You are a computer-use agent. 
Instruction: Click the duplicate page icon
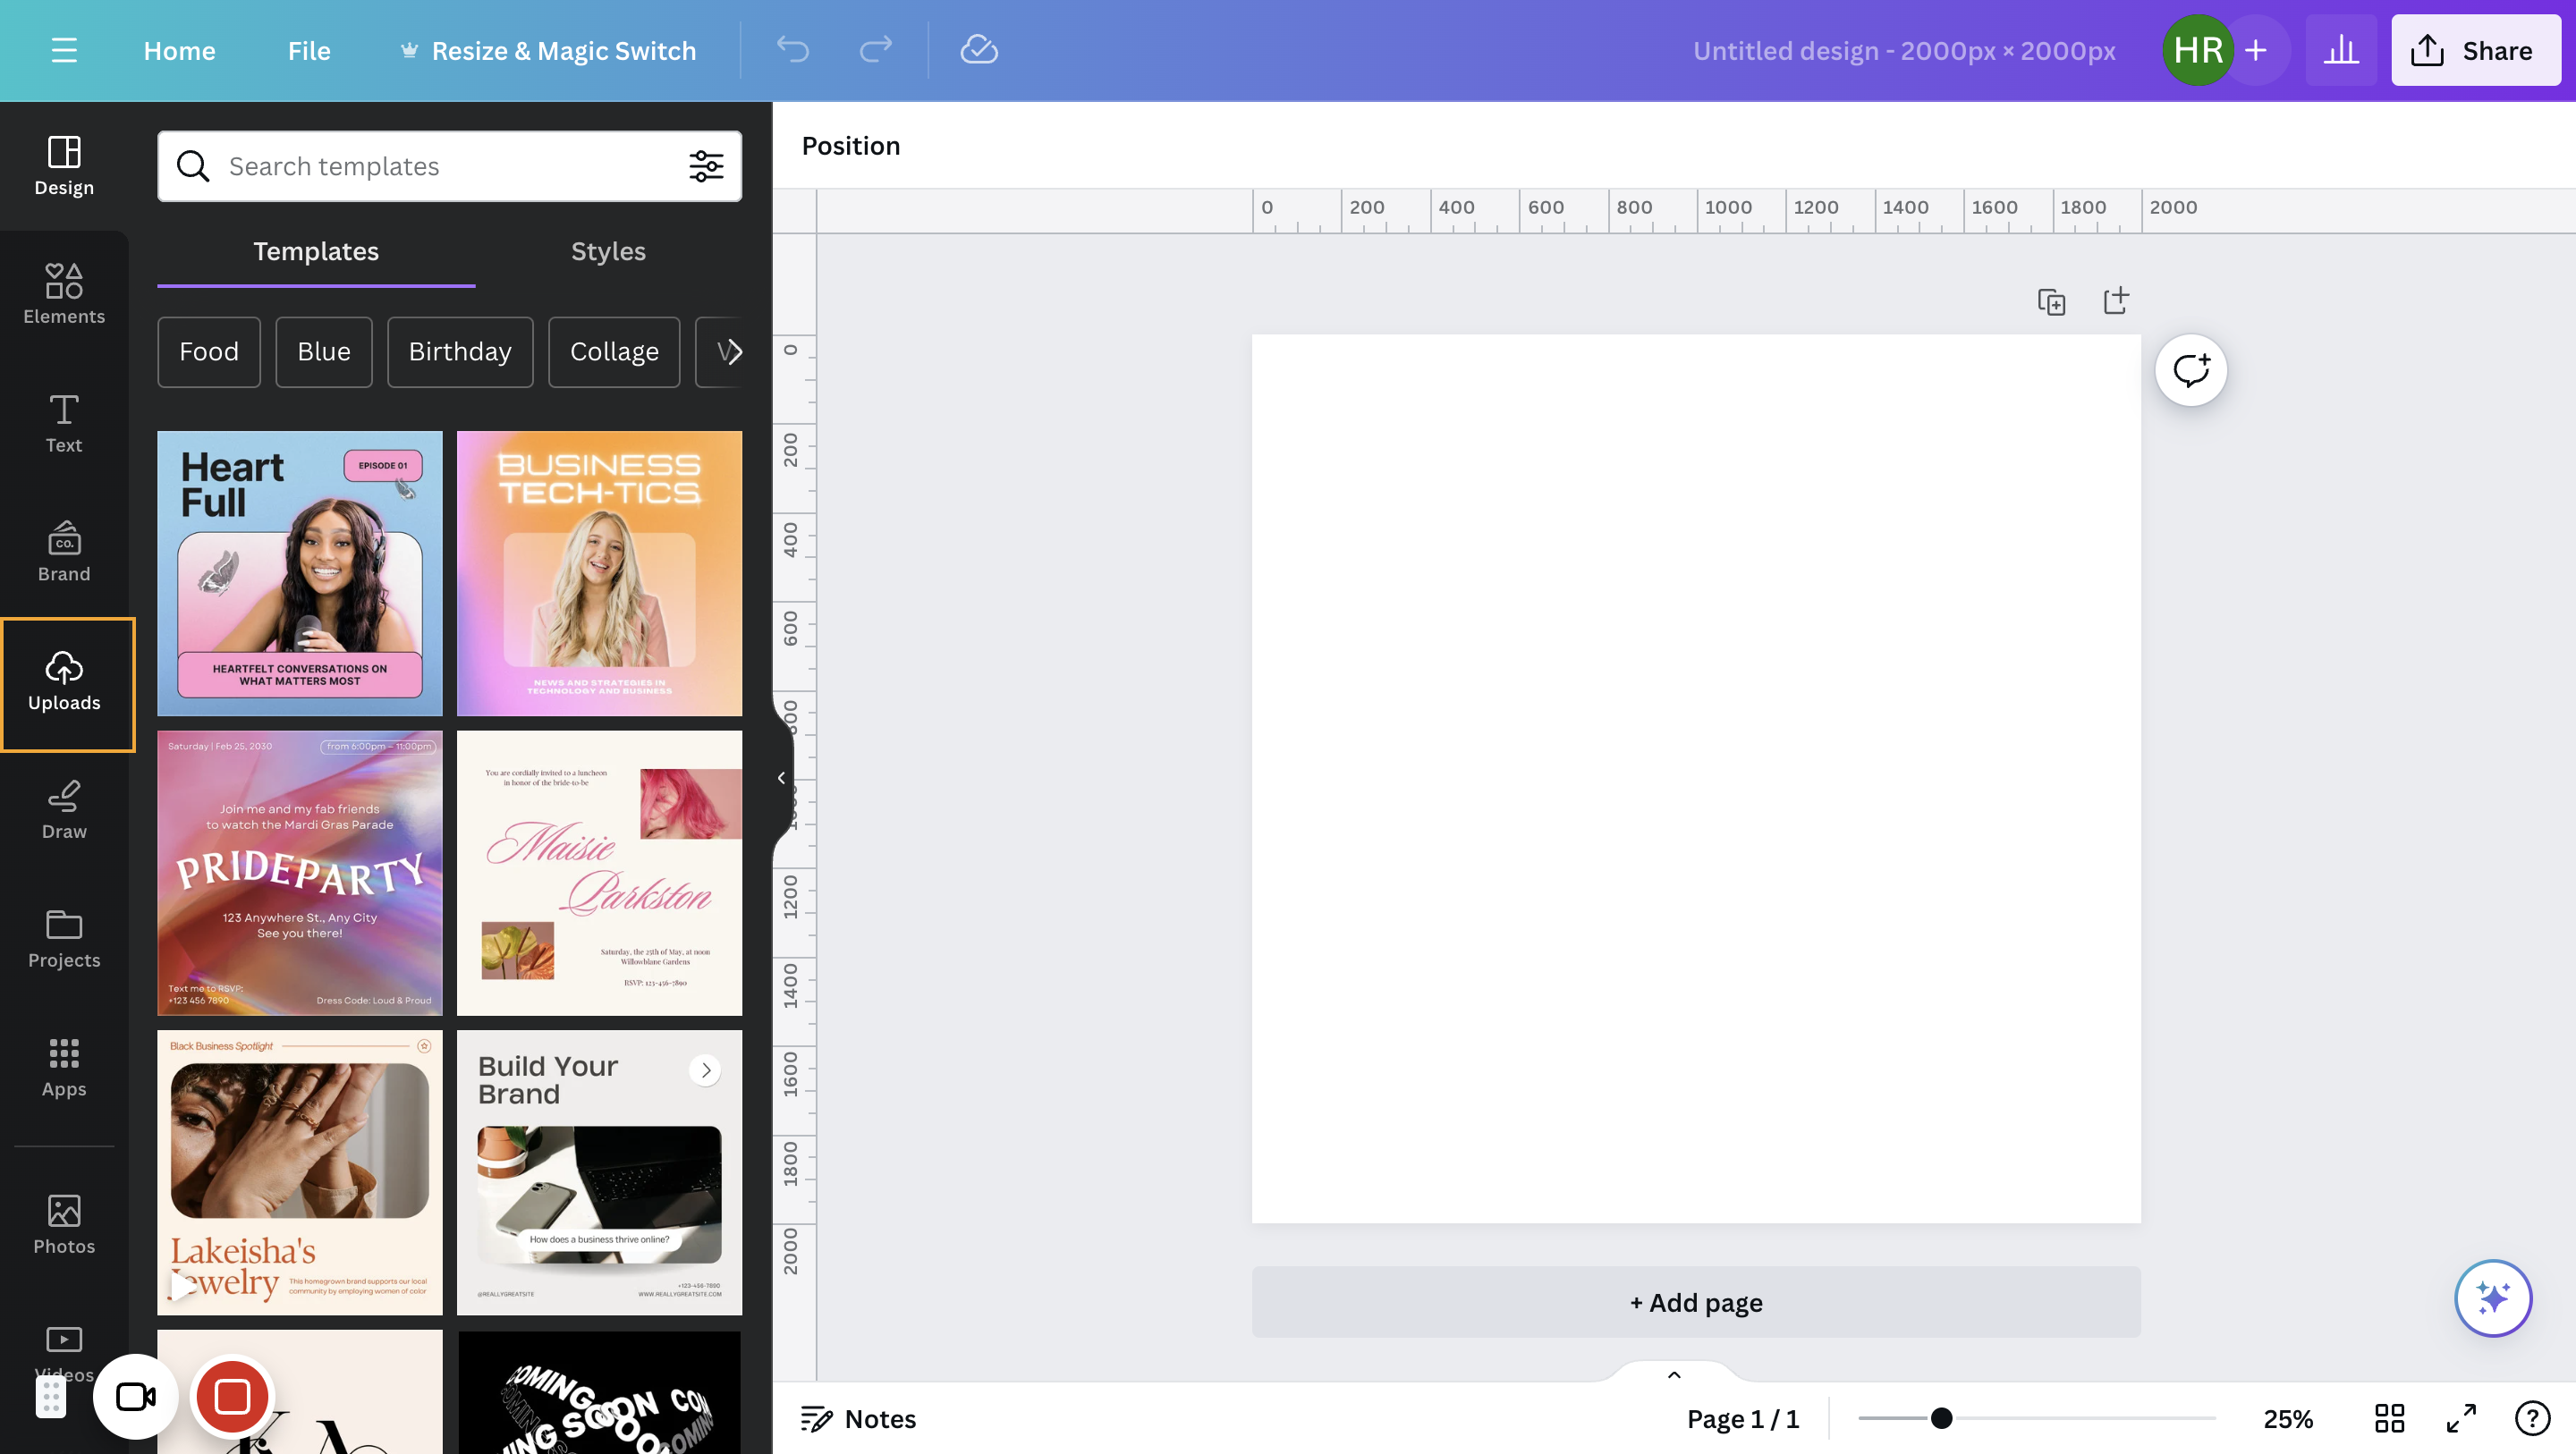(x=2051, y=301)
